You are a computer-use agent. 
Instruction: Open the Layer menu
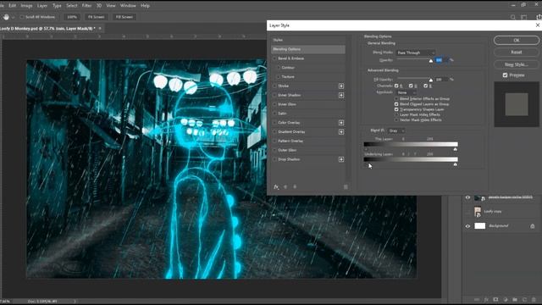click(42, 6)
